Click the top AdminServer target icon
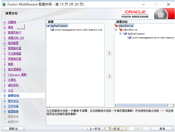This screenshot has width=175, height=132. [x=116, y=26]
